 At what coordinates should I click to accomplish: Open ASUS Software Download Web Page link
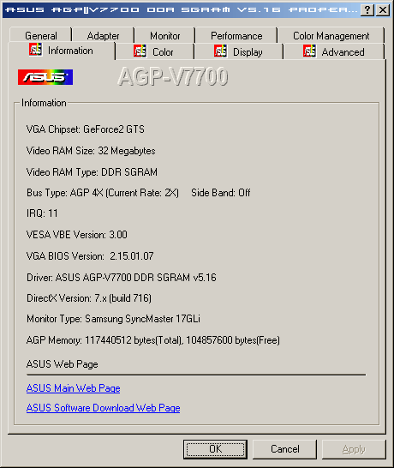tap(103, 408)
